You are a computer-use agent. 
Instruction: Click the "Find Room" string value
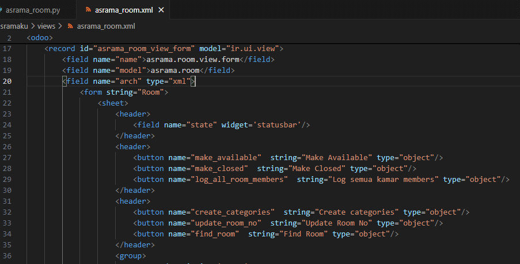point(303,234)
